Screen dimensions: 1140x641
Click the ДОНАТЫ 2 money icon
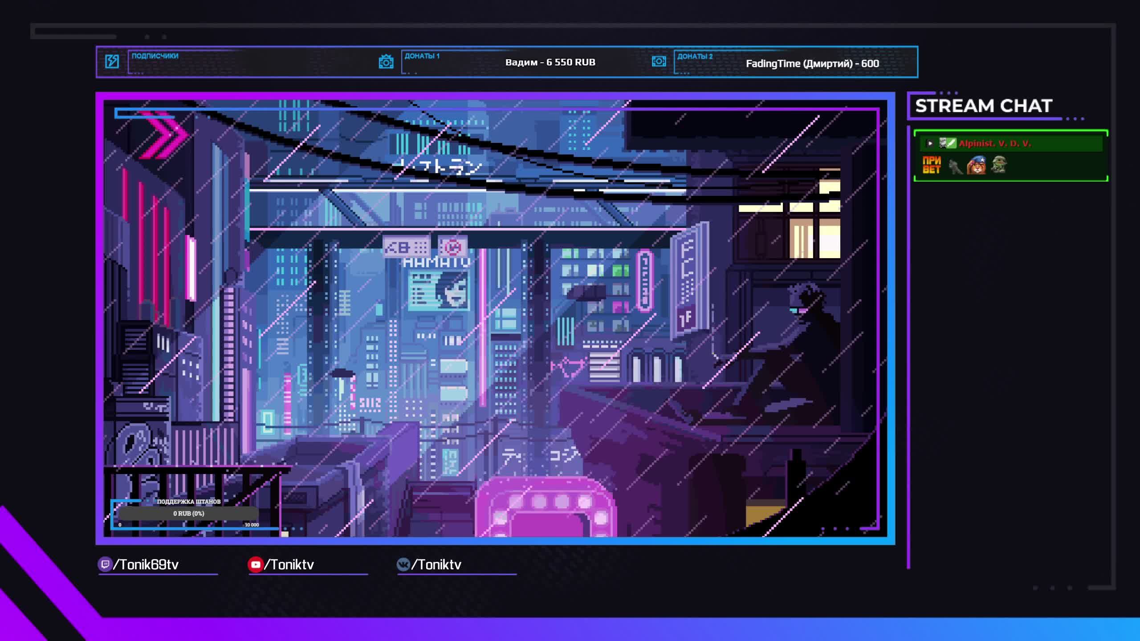click(659, 61)
